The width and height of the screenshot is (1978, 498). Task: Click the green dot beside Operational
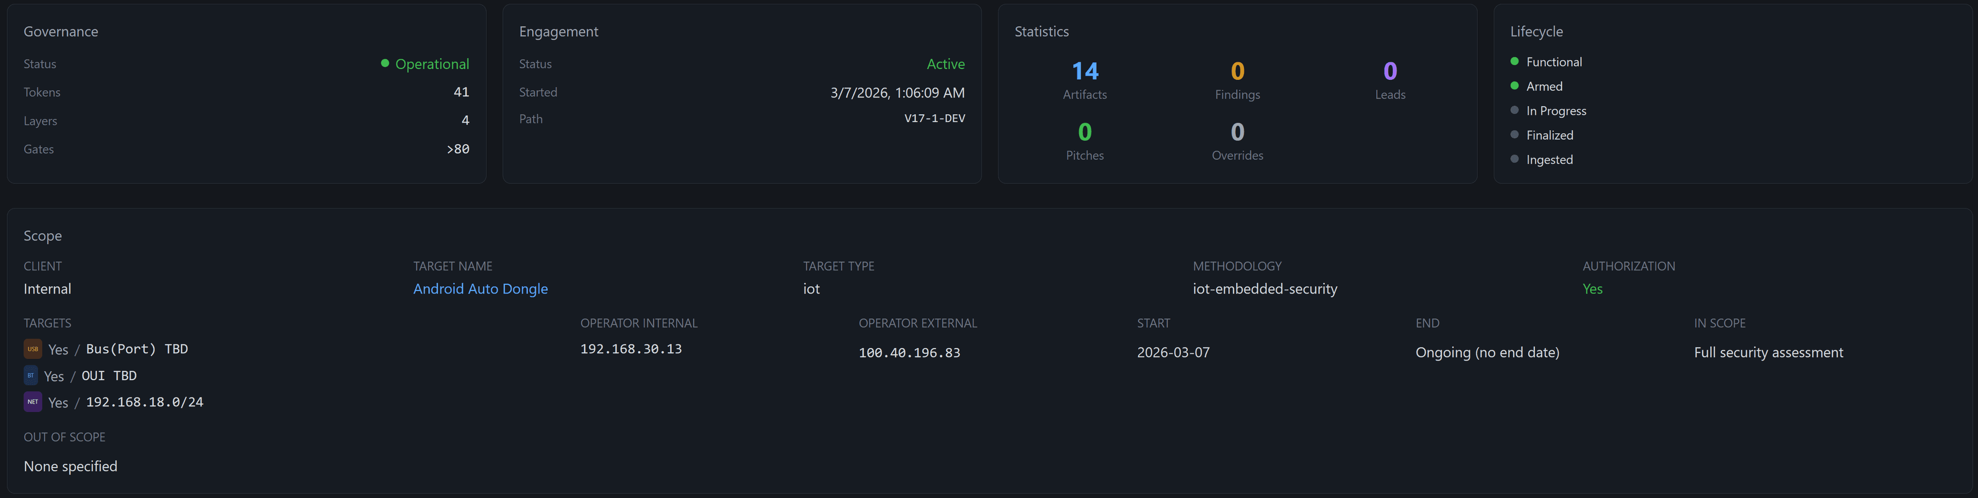(385, 64)
